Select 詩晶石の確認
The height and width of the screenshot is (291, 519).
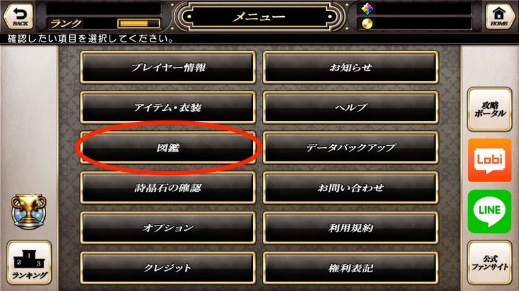pos(168,188)
